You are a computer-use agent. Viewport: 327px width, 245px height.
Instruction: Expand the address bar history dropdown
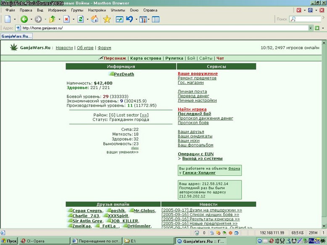point(311,28)
